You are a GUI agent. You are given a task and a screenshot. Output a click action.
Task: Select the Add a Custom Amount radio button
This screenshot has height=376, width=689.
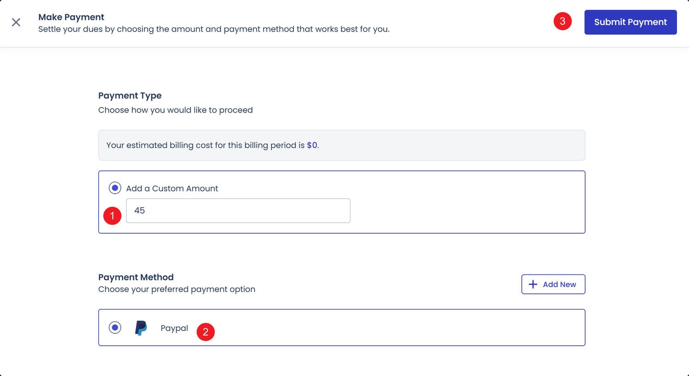point(115,188)
